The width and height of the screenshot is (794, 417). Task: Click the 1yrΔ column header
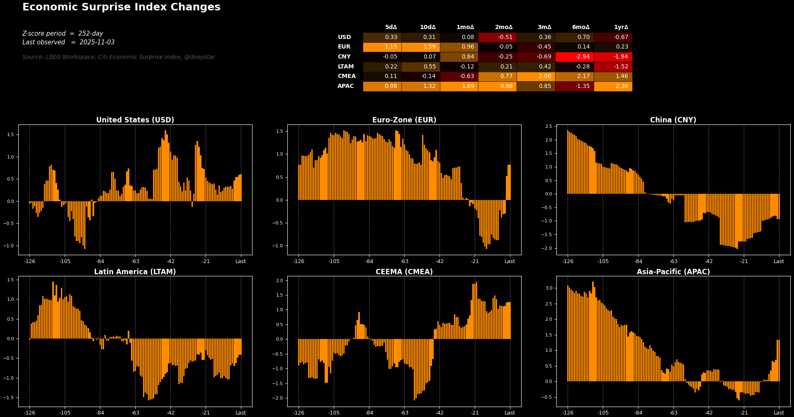tap(621, 27)
